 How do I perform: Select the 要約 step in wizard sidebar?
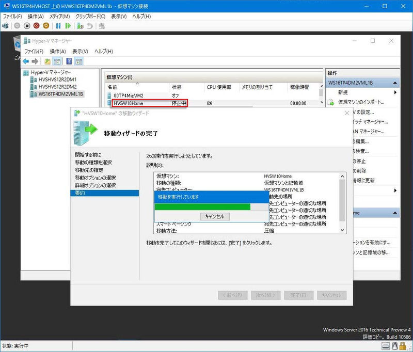coord(105,193)
